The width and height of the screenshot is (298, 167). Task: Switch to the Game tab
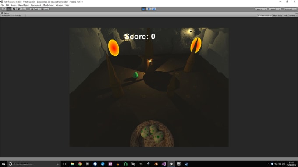[5, 13]
